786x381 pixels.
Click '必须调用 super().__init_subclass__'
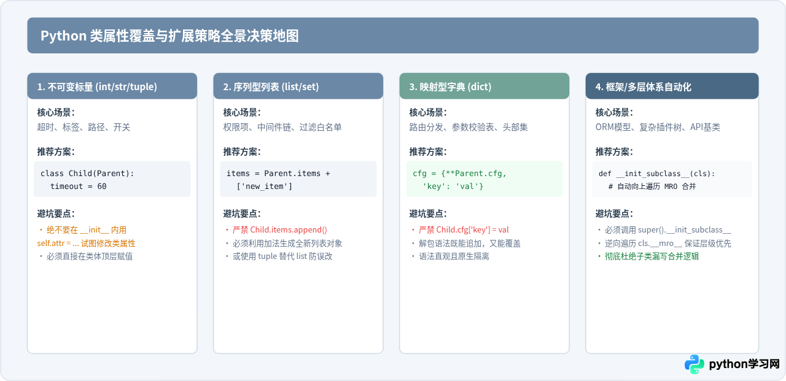[668, 230]
